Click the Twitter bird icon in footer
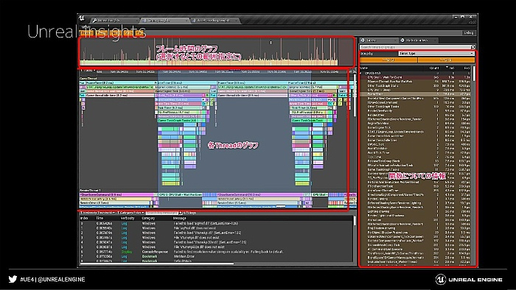Image resolution: width=516 pixels, height=290 pixels. point(13,279)
